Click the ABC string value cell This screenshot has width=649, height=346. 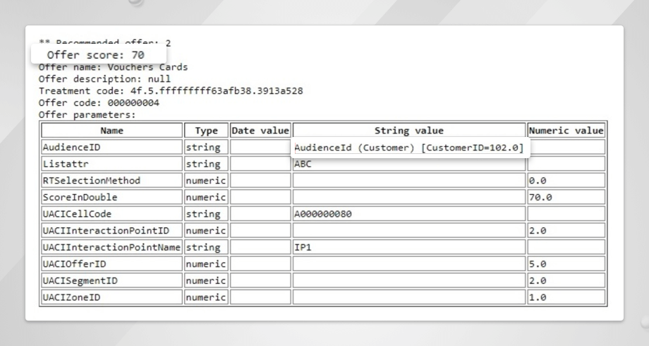[x=409, y=164]
